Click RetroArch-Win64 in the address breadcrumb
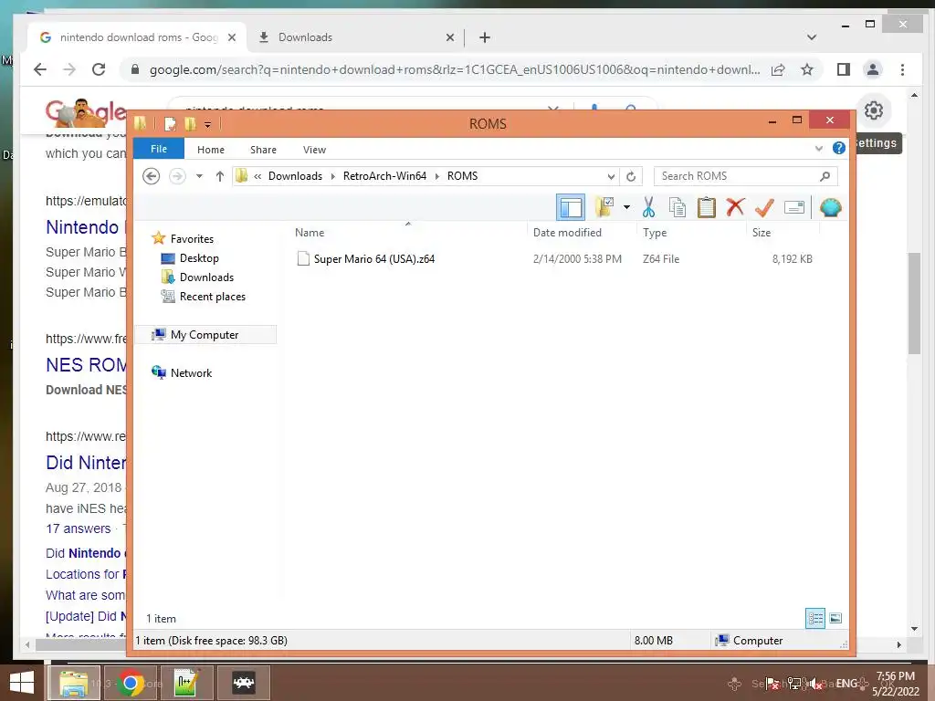The height and width of the screenshot is (701, 935). pyautogui.click(x=384, y=176)
